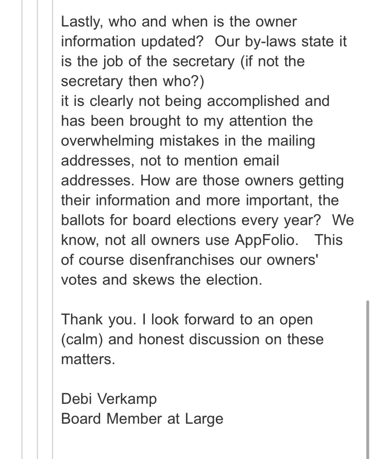Click the word "matters." ending the closing
This screenshot has width=372, height=459.
click(88, 359)
